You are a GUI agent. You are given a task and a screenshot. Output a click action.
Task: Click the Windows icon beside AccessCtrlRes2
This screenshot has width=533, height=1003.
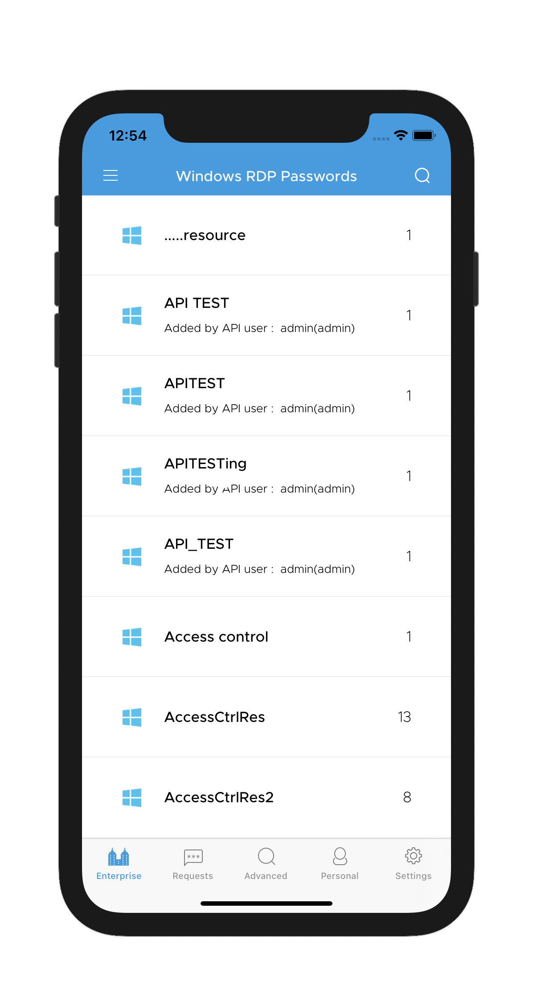pyautogui.click(x=132, y=797)
